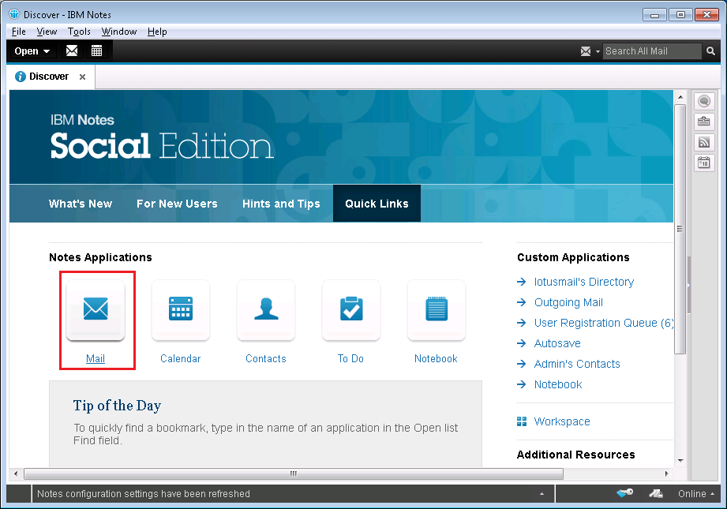Viewport: 727px width, 509px height.
Task: Open the View menu
Action: click(47, 32)
